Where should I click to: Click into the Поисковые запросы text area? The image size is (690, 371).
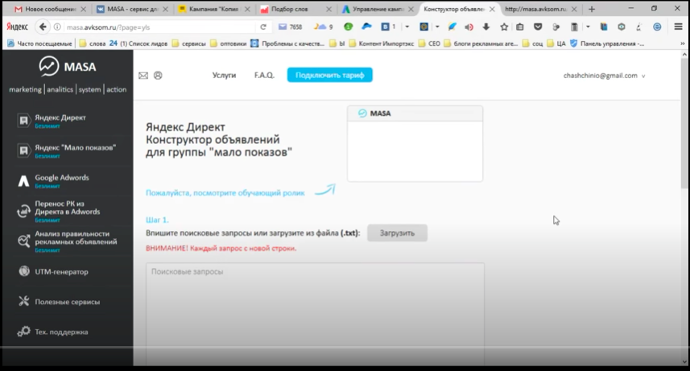click(x=315, y=314)
